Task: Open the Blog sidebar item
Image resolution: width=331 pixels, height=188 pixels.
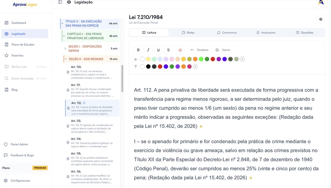Action: pyautogui.click(x=25, y=90)
